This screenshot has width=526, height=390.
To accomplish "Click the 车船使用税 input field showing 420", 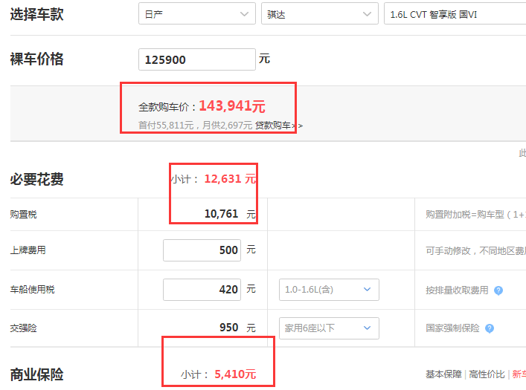I will pos(202,290).
